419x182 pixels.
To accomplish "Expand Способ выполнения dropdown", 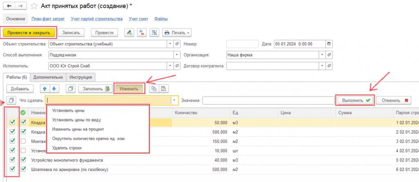I will point(177,54).
